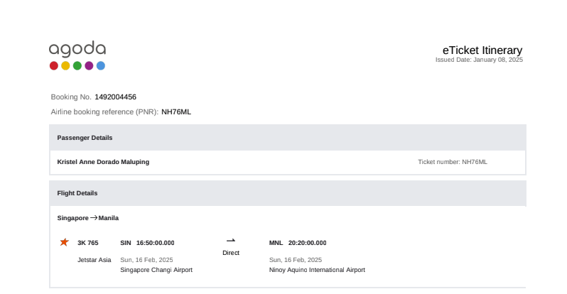Click the orange Jetstar star icon

(x=64, y=242)
